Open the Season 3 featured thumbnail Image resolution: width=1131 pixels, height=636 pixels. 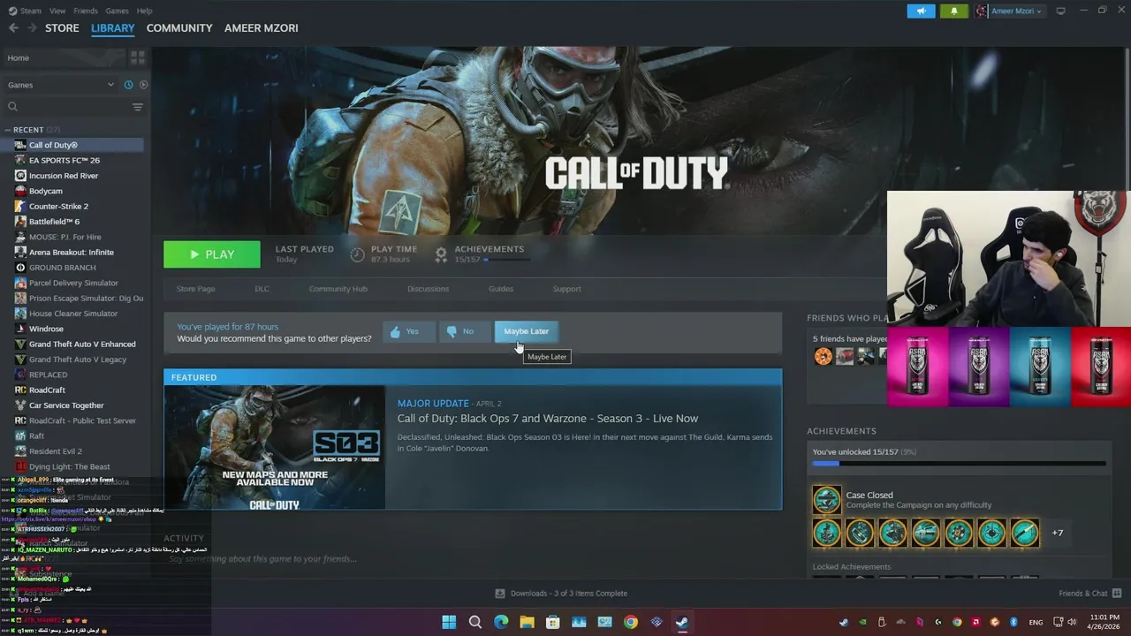[x=274, y=447]
